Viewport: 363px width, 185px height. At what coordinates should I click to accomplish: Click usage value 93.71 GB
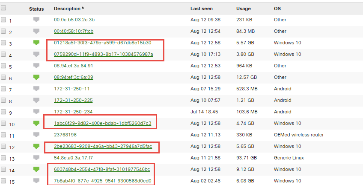pos(247,158)
